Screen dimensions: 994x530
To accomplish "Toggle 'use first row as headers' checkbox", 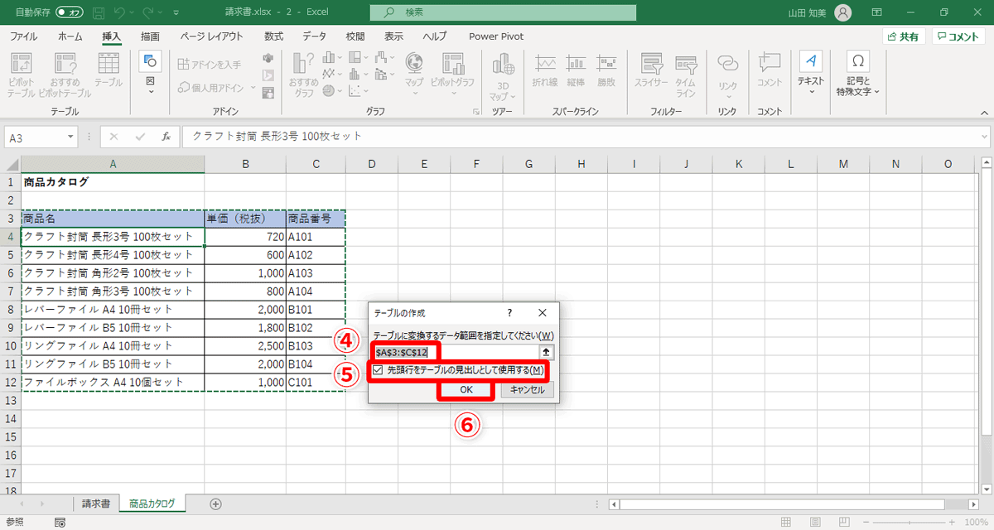I will pos(378,370).
